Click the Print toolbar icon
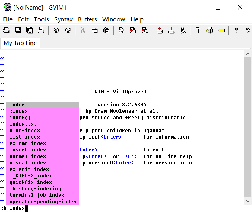Screen dimensions: 252x212 (41, 30)
